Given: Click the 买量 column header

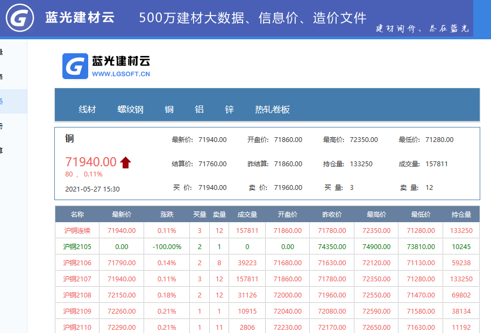Looking at the screenshot, I should (x=200, y=214).
